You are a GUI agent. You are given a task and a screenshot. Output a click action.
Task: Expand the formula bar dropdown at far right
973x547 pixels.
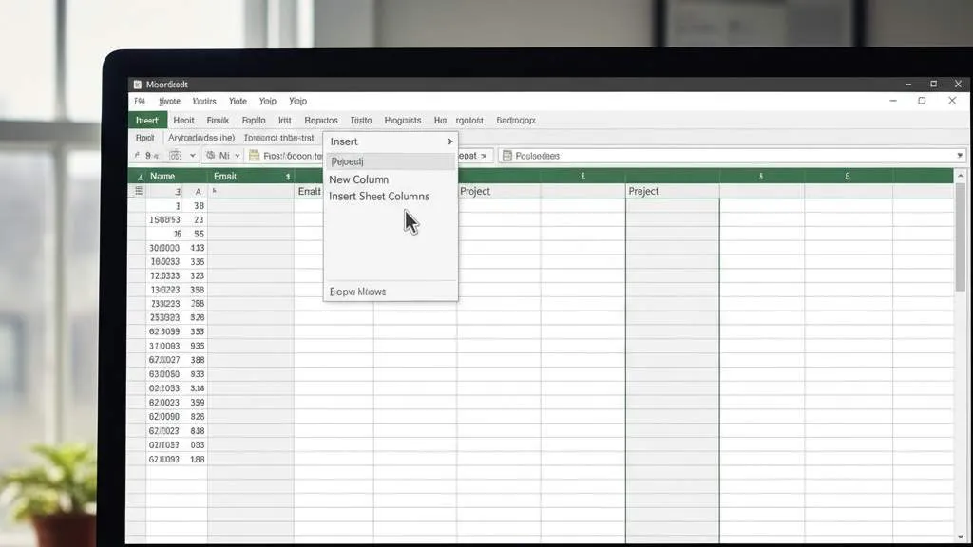pos(960,156)
